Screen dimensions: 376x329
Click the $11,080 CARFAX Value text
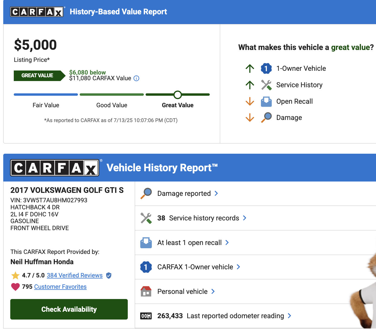click(x=100, y=78)
